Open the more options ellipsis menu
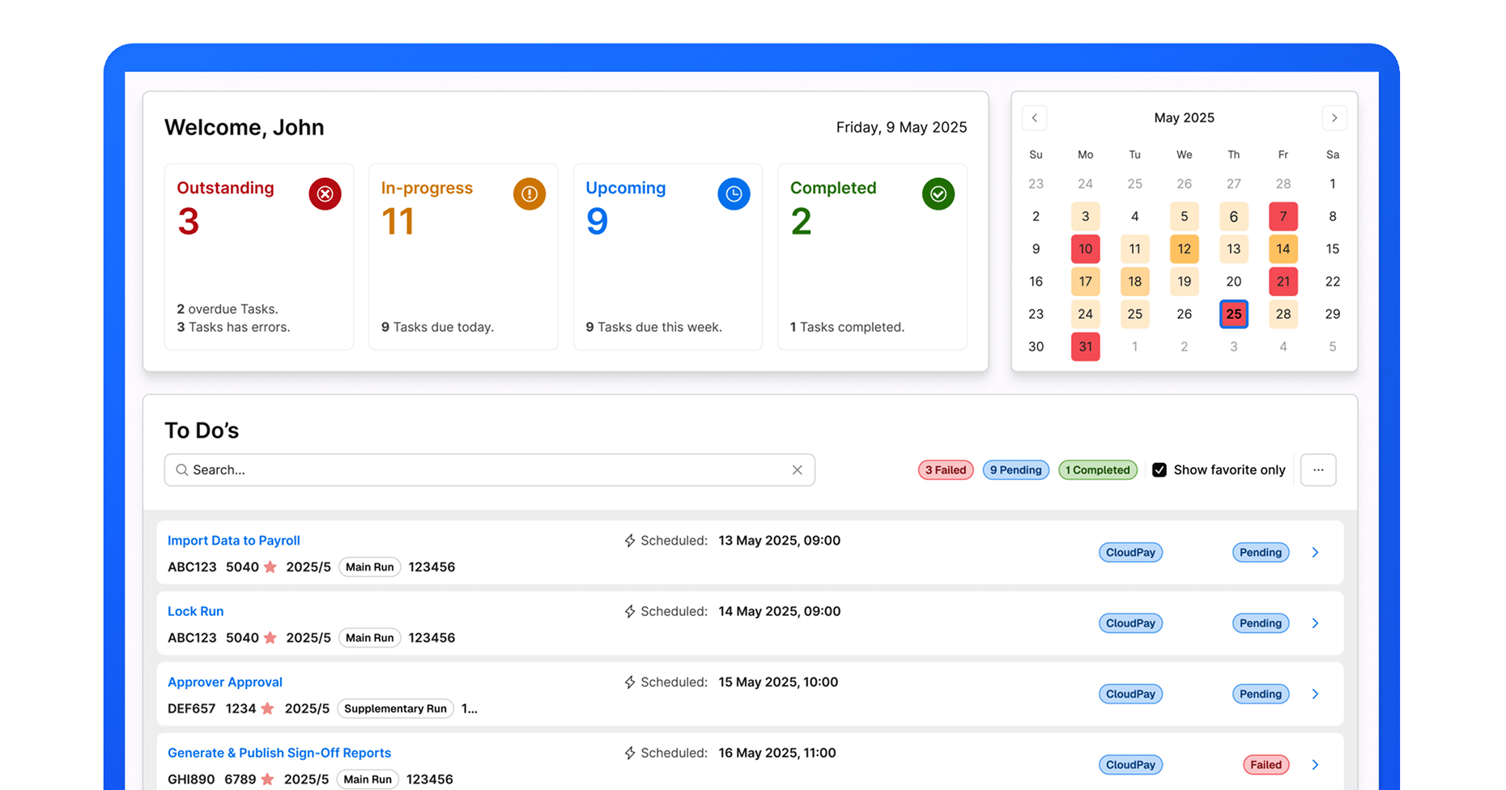The width and height of the screenshot is (1506, 790). click(x=1318, y=469)
